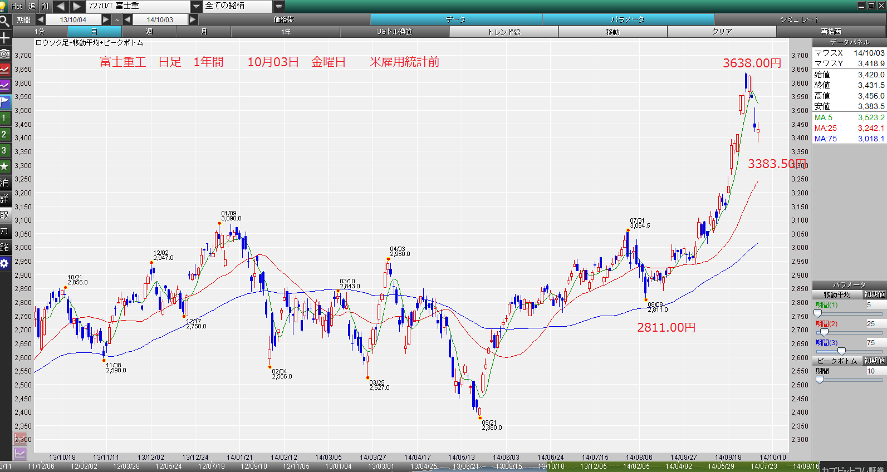Toggle the トレンド線 trend line tool
Viewport: 887px width, 472px height.
pyautogui.click(x=503, y=32)
